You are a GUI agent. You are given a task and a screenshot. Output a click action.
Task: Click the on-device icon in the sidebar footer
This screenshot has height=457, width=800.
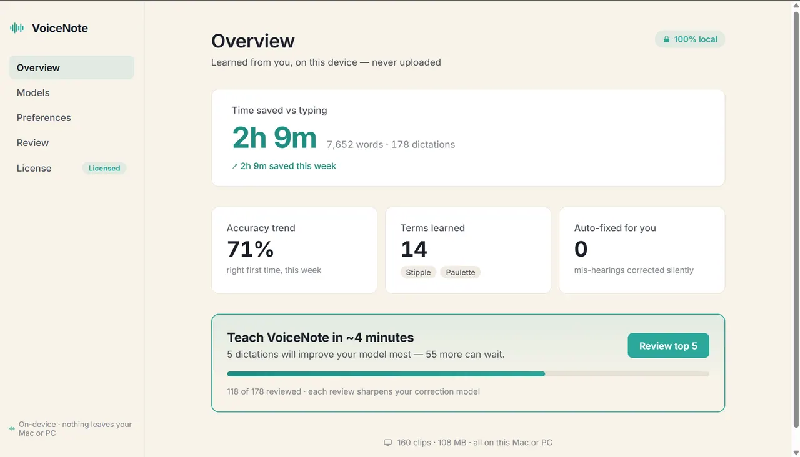12,429
